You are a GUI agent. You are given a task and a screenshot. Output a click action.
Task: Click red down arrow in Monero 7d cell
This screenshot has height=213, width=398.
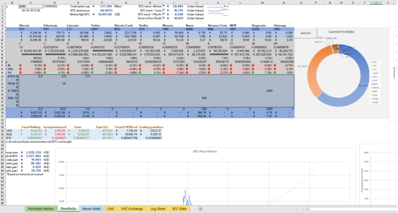[164, 72]
